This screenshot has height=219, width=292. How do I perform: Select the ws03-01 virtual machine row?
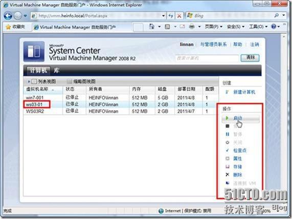coord(121,104)
